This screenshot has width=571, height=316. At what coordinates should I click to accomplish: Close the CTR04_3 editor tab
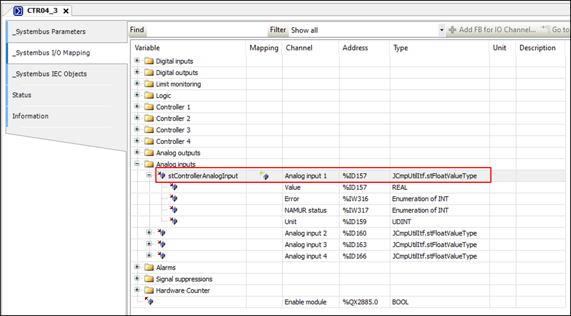(x=66, y=11)
